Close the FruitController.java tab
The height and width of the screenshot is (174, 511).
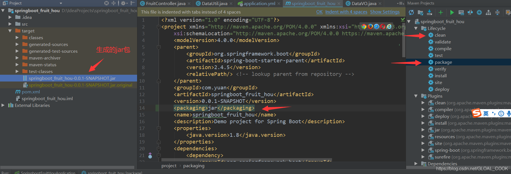pyautogui.click(x=189, y=4)
